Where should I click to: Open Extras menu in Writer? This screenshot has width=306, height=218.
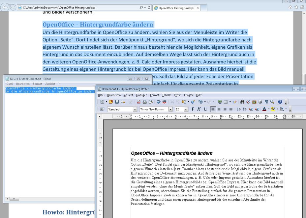coord(177,95)
